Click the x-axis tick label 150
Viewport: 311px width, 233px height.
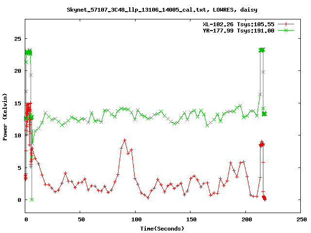coord(190,219)
